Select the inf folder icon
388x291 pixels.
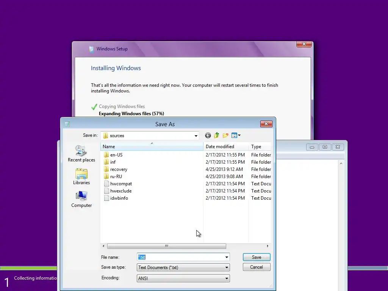pos(106,162)
